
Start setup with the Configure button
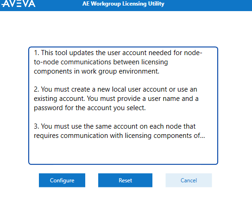[62, 180]
